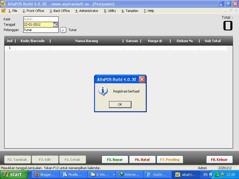Restore down the AlfaPOS main window

pyautogui.click(x=228, y=4)
